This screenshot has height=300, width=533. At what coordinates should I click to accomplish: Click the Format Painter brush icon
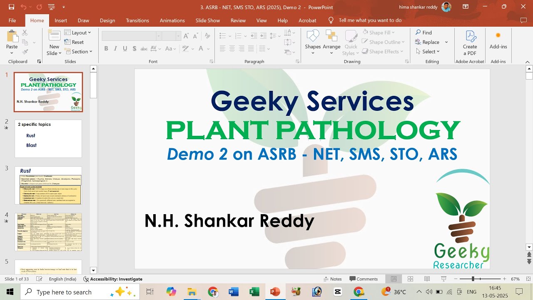(x=25, y=52)
